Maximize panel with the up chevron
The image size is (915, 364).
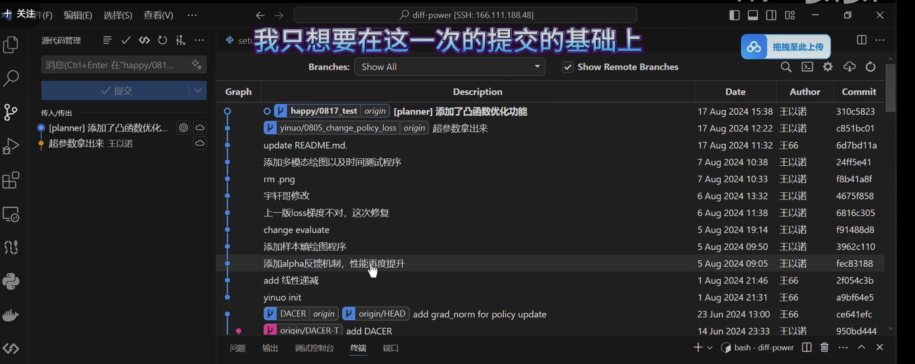pos(861,348)
